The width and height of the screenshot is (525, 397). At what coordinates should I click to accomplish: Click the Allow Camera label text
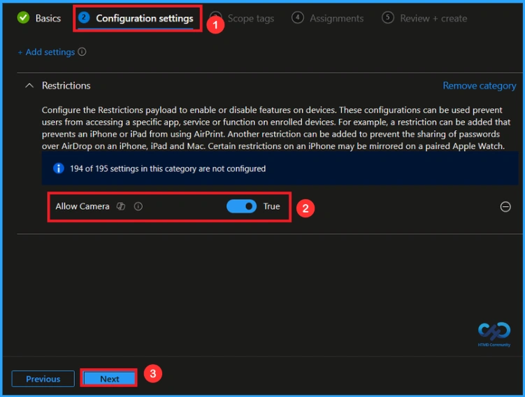tap(82, 206)
